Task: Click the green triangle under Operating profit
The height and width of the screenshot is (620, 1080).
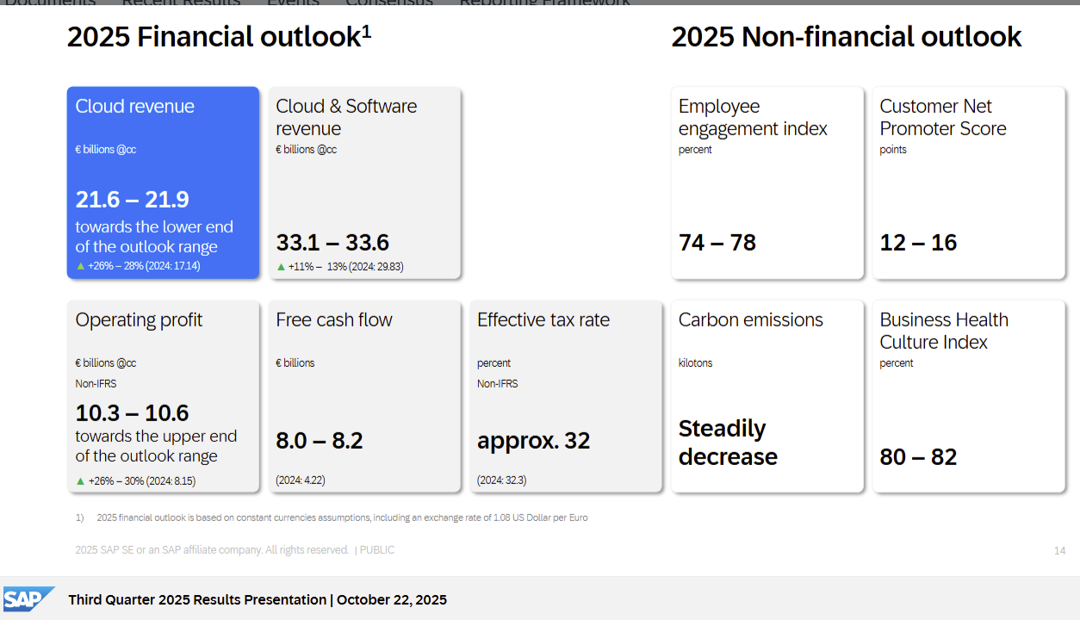Action: pyautogui.click(x=81, y=480)
